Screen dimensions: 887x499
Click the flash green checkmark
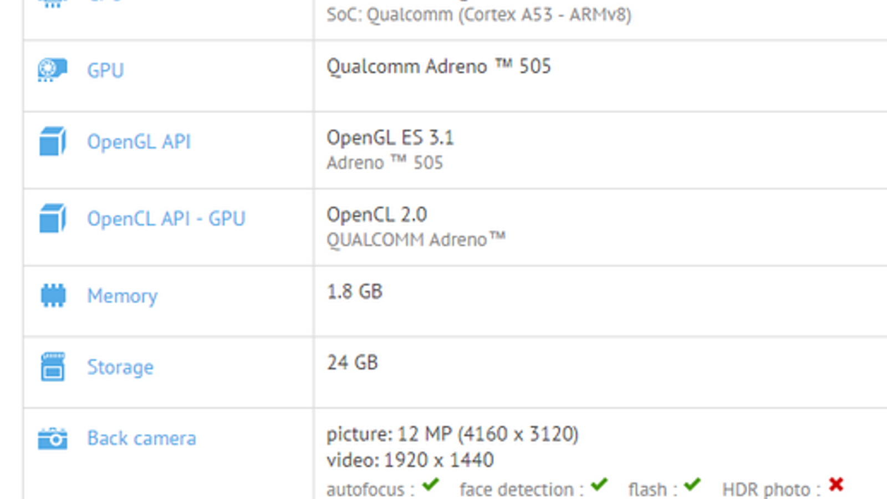click(692, 485)
